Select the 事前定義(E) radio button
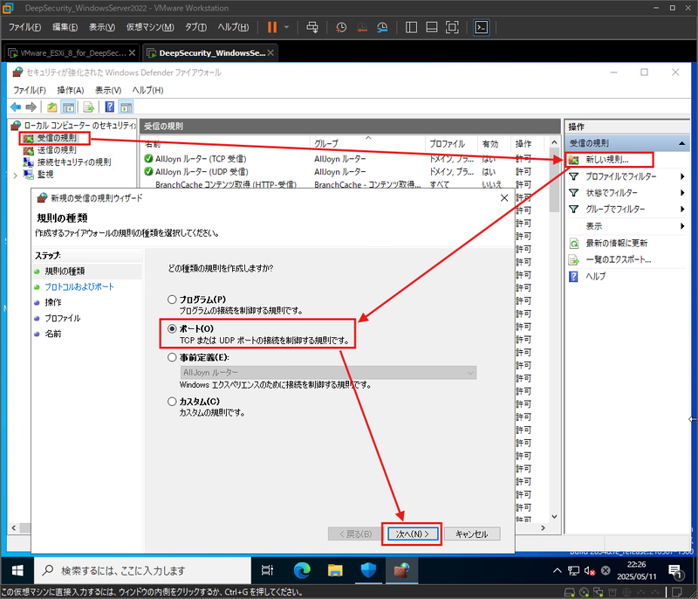The width and height of the screenshot is (698, 599). (x=172, y=357)
